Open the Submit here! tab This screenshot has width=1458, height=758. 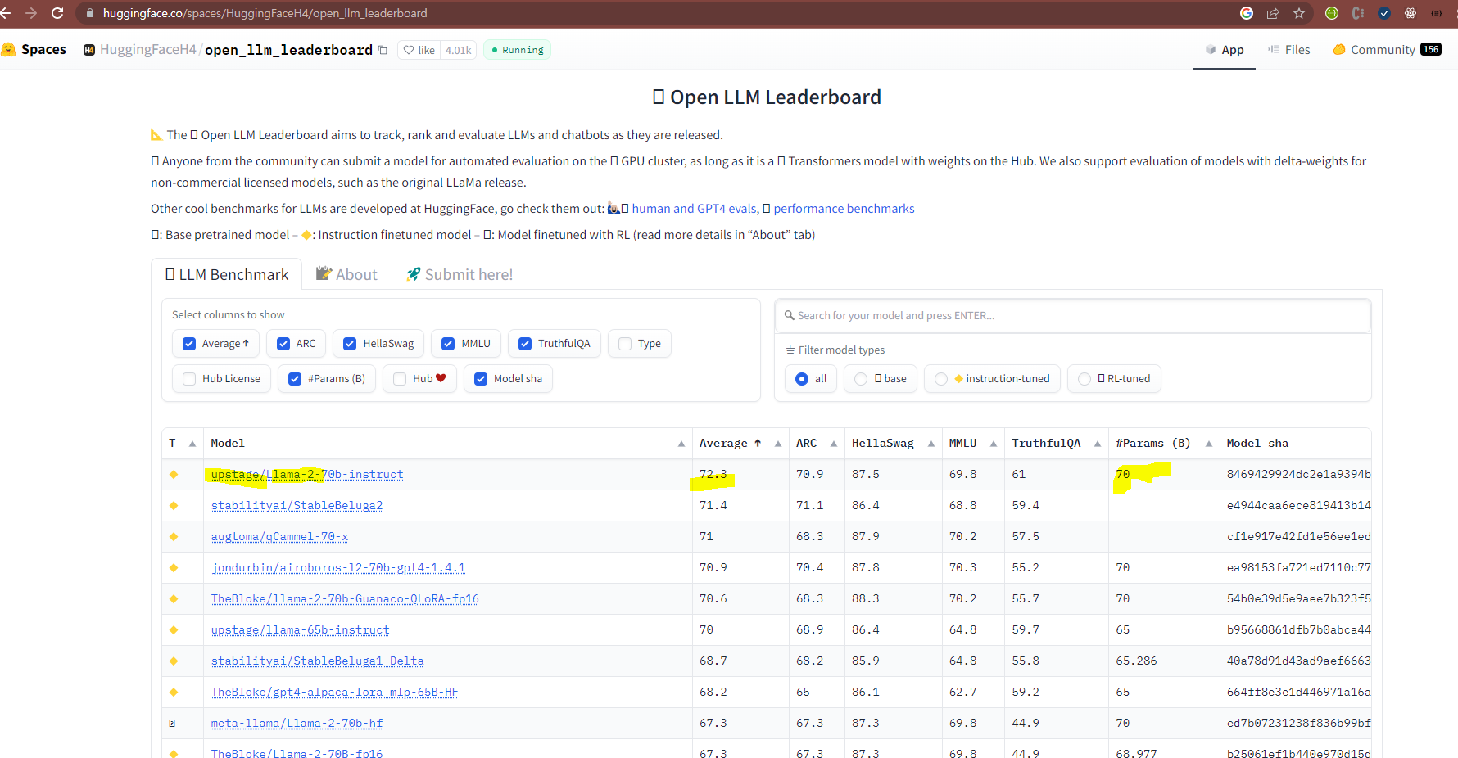tap(460, 274)
